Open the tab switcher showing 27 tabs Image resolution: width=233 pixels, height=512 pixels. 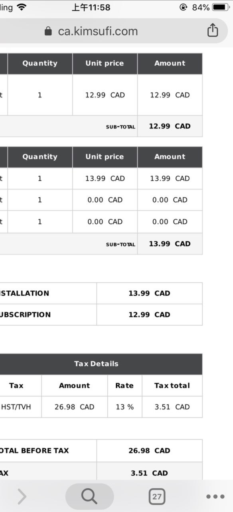coord(157,497)
